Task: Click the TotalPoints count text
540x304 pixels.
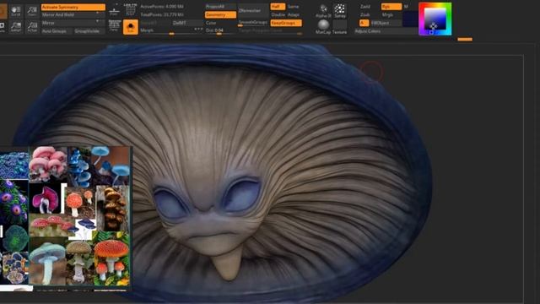Action: point(162,15)
